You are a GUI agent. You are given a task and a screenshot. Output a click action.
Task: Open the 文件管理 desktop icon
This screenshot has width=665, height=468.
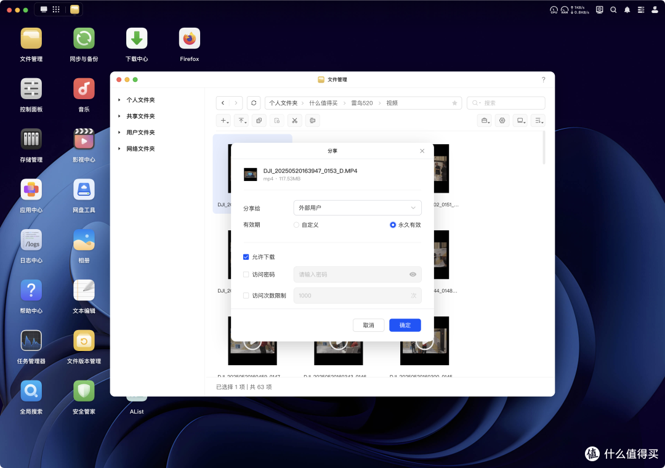pos(31,39)
